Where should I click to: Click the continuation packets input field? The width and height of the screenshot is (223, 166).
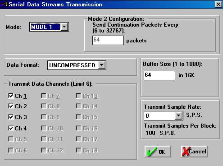point(108,40)
